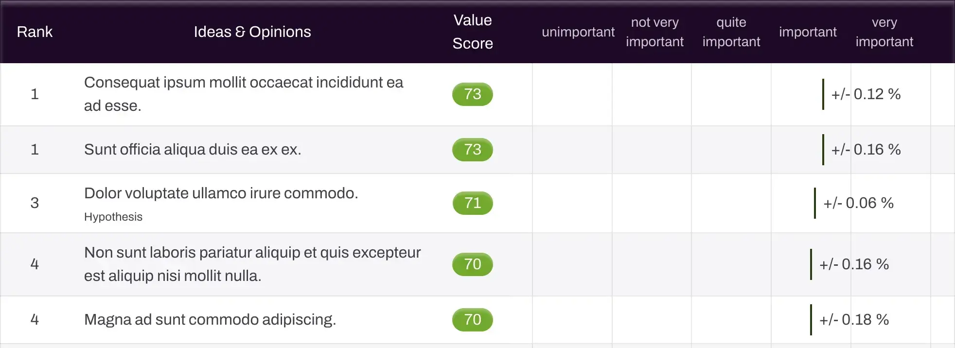Click the "very important" scale header
The width and height of the screenshot is (955, 348).
[884, 32]
